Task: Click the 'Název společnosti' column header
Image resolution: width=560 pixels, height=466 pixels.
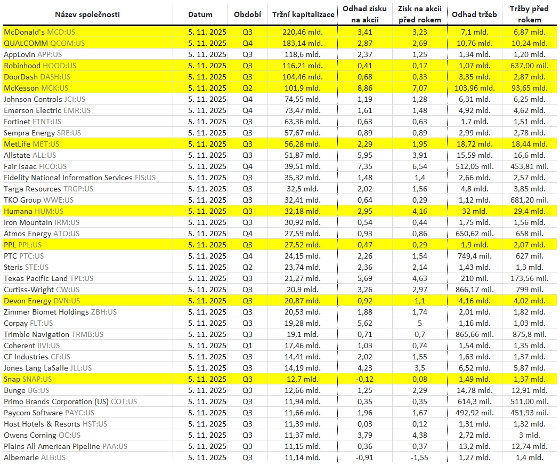Action: coord(88,14)
